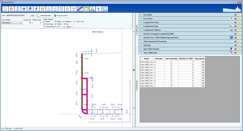
Task: Open the View Mode dropdown
Action: (x=12, y=23)
